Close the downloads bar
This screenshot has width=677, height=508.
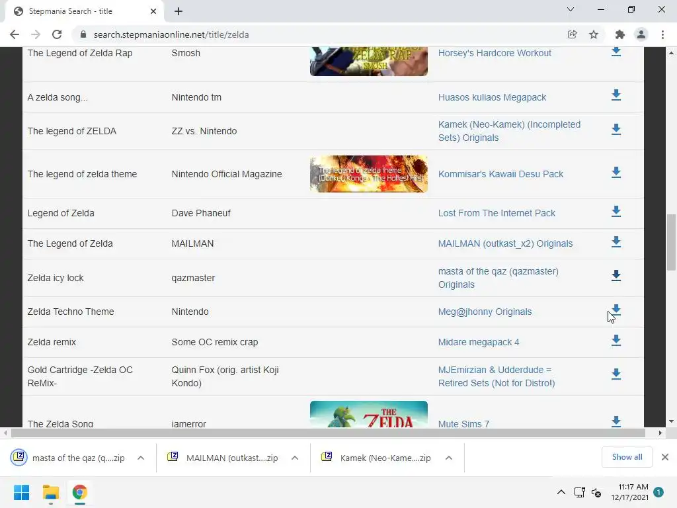click(665, 457)
